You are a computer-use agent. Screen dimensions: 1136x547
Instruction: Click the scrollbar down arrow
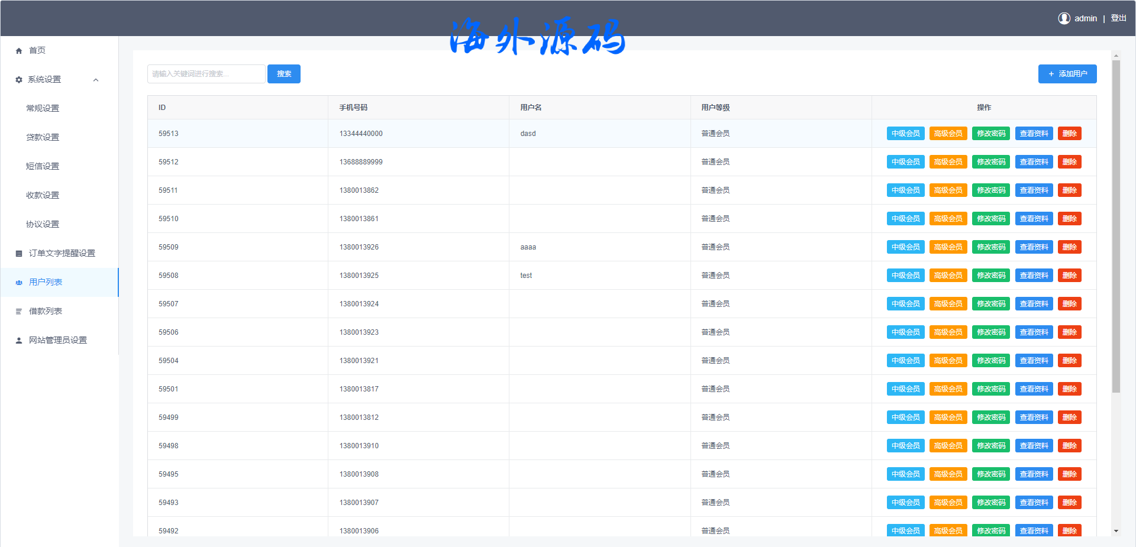(1116, 531)
